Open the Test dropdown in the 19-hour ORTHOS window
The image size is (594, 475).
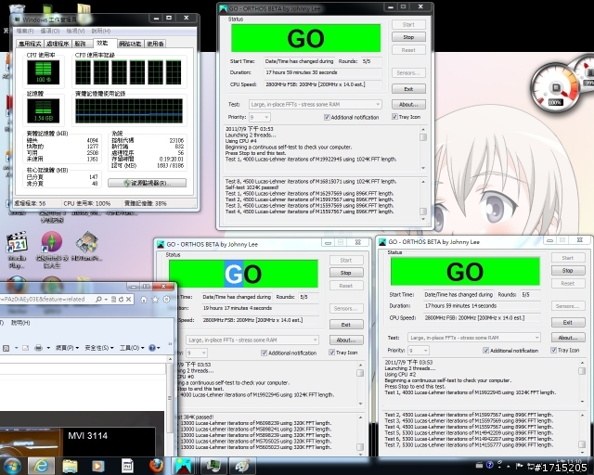pos(252,340)
